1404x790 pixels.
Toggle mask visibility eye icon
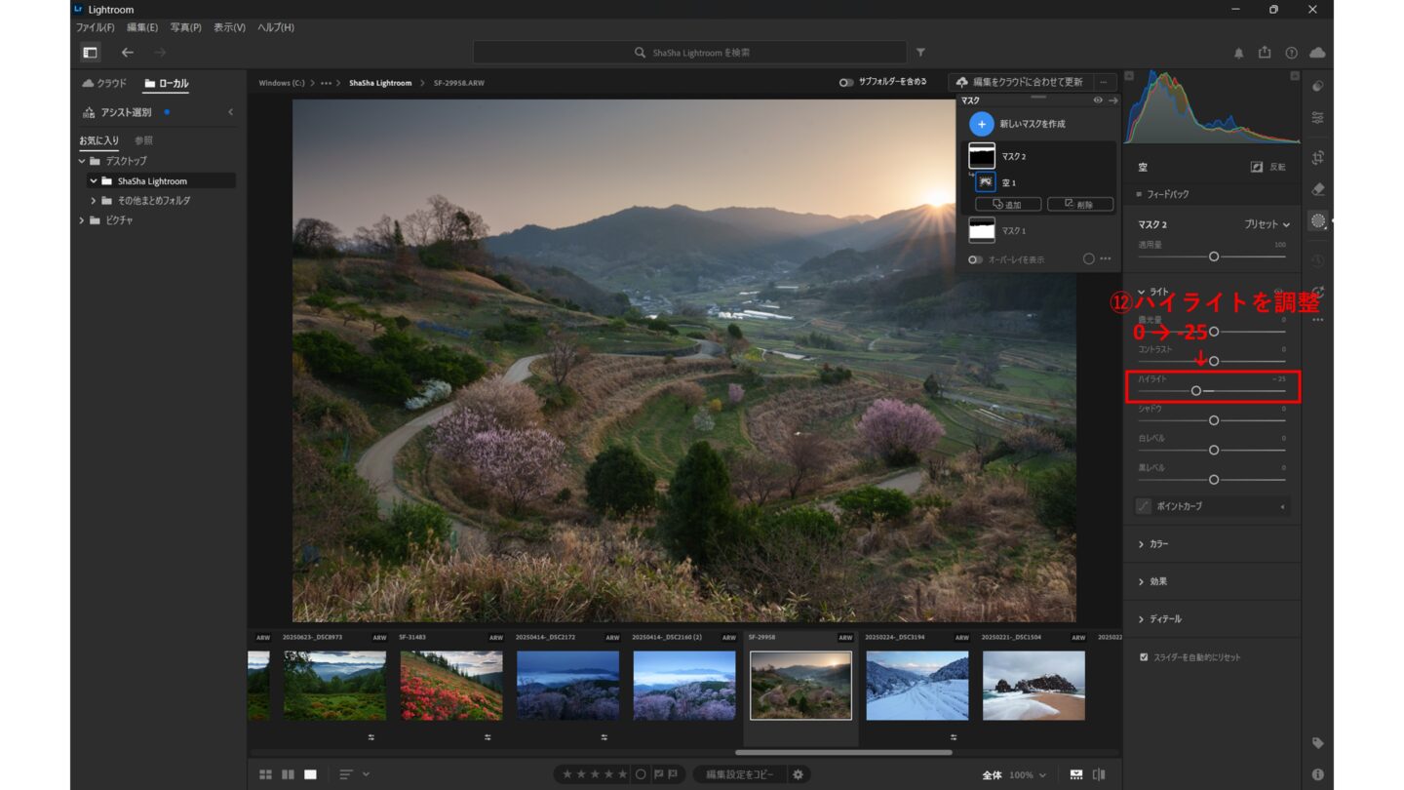[x=1098, y=100]
